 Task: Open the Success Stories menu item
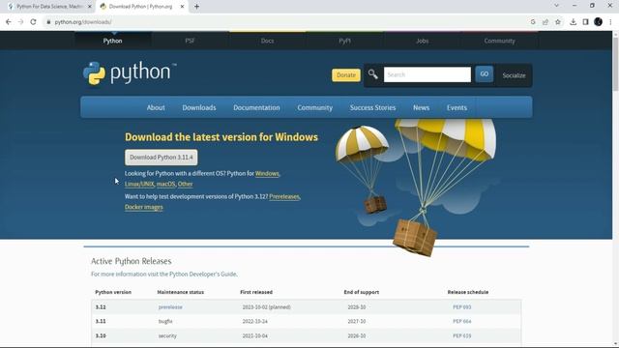372,107
